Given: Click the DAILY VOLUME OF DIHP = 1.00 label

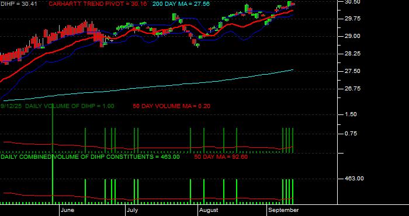Looking at the screenshot, I should (x=70, y=106).
